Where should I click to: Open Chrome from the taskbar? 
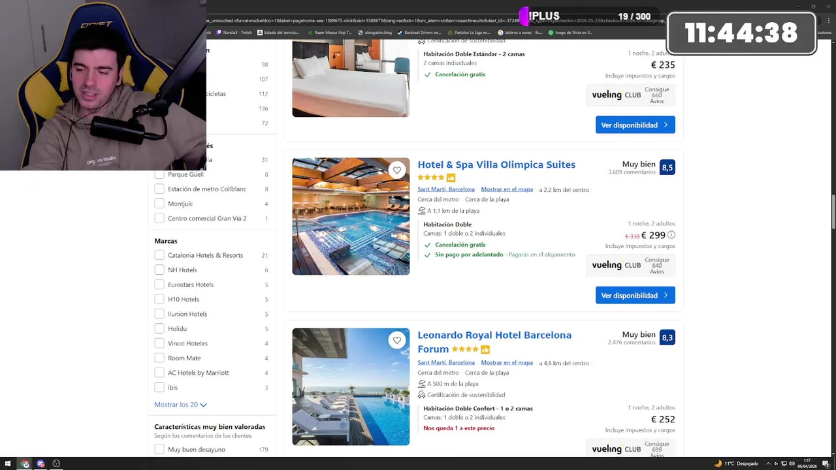(x=25, y=463)
